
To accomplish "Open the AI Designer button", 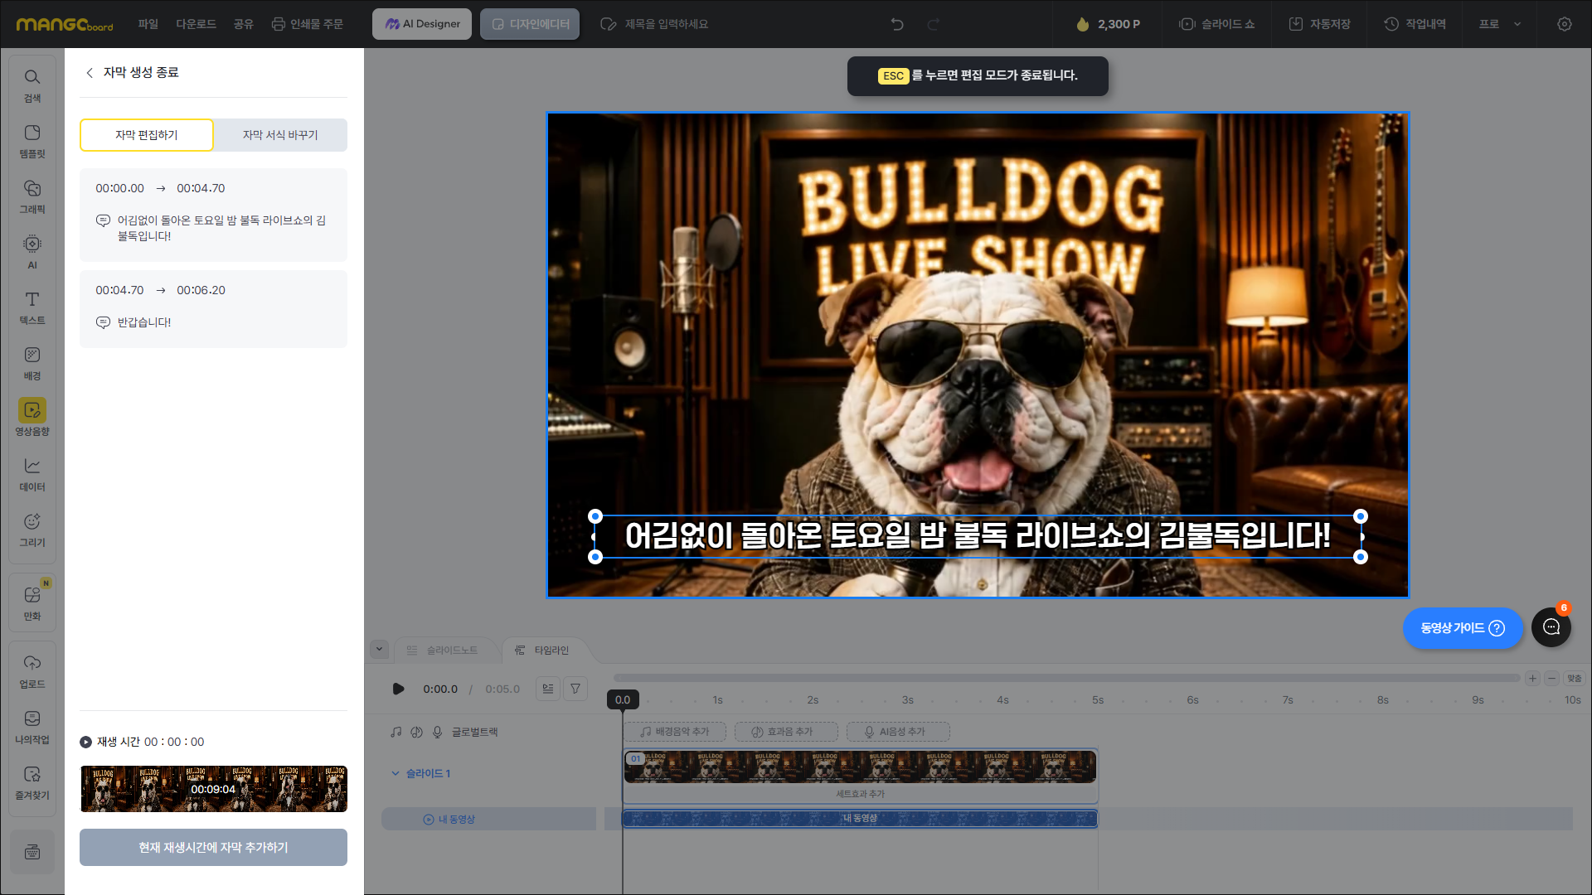I will coord(422,24).
